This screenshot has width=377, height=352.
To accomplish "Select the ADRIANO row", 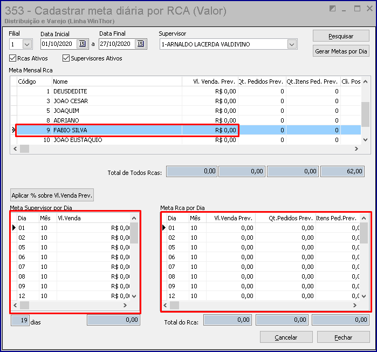I will [x=186, y=120].
